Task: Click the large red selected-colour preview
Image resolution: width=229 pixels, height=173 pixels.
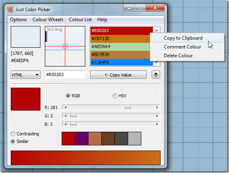Action: coord(26,99)
